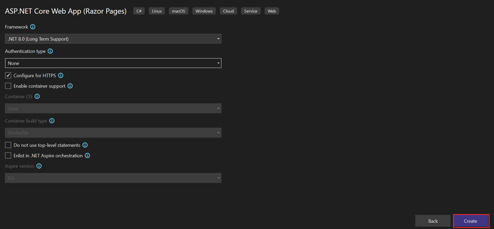The height and width of the screenshot is (229, 494).
Task: Click the Aspire version info icon
Action: [x=39, y=166]
